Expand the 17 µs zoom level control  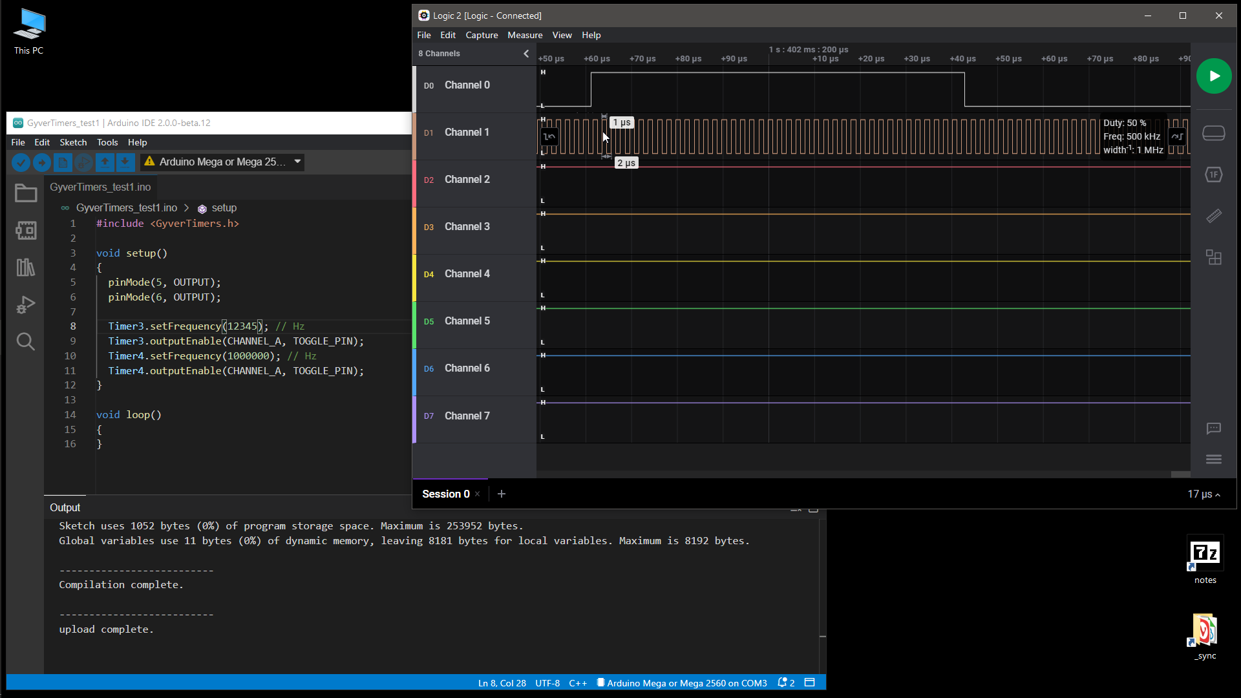point(1204,494)
